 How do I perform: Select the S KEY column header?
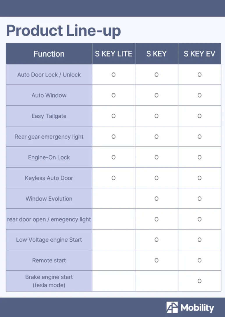coord(156,54)
